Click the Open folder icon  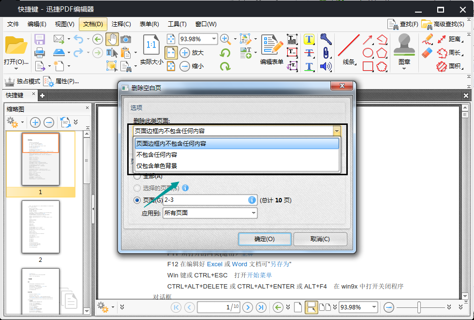(16, 46)
